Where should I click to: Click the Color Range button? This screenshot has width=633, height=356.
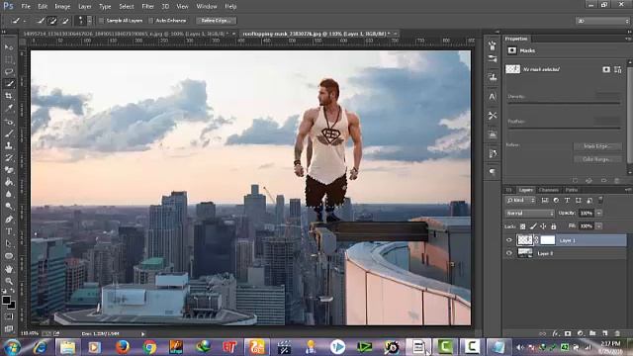point(597,159)
